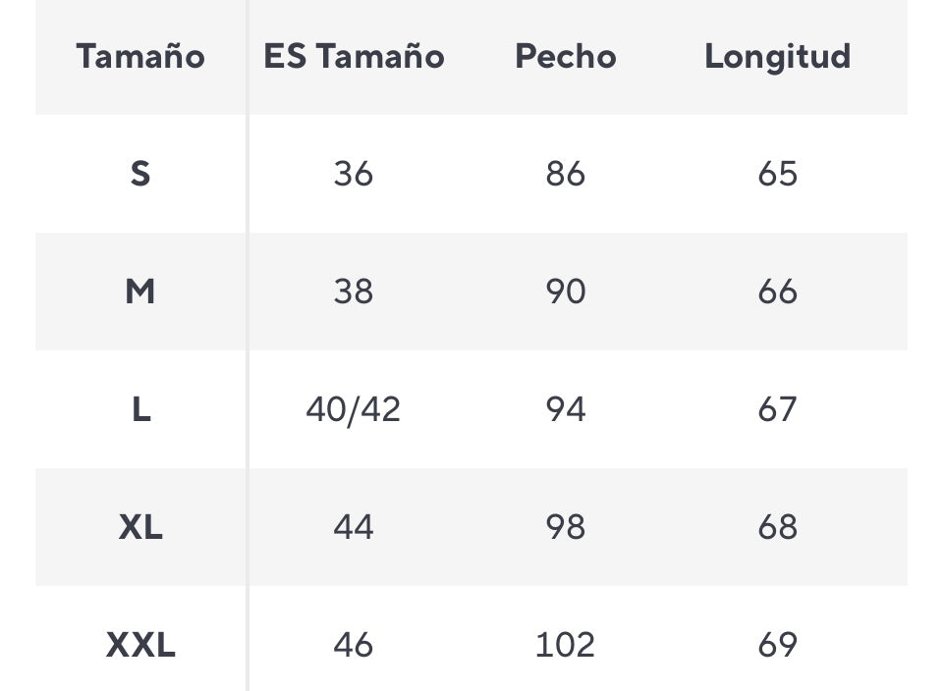Select the XL size row label
This screenshot has height=691, width=943.
click(x=140, y=527)
